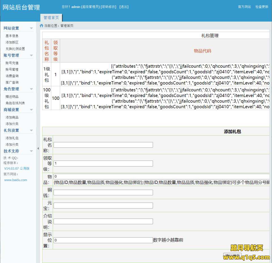The width and height of the screenshot is (272, 263).
Task: Log out using the 退出 link
Action: tap(124, 7)
